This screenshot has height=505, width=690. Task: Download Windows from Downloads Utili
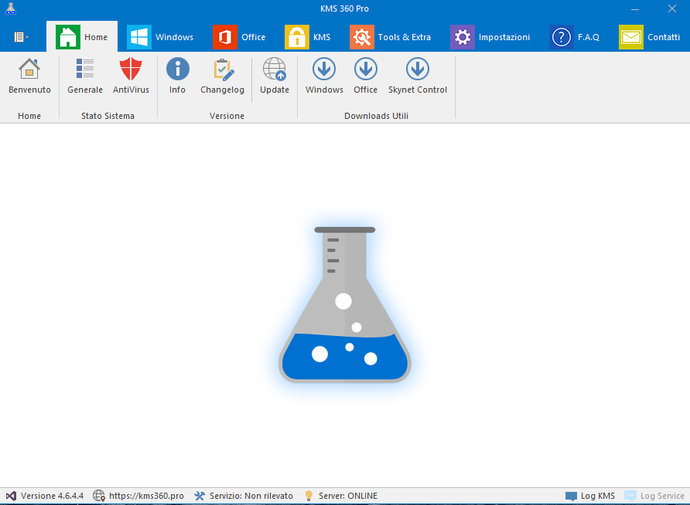pyautogui.click(x=324, y=76)
